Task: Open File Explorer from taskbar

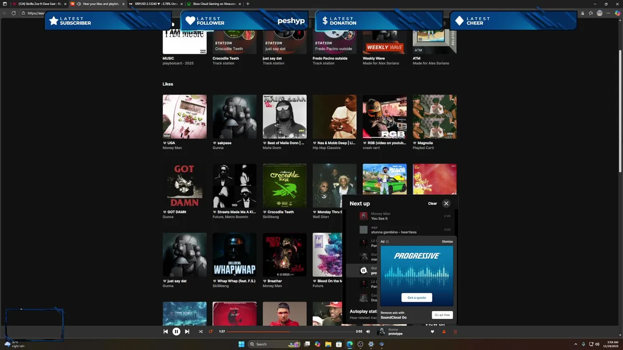Action: (328, 344)
